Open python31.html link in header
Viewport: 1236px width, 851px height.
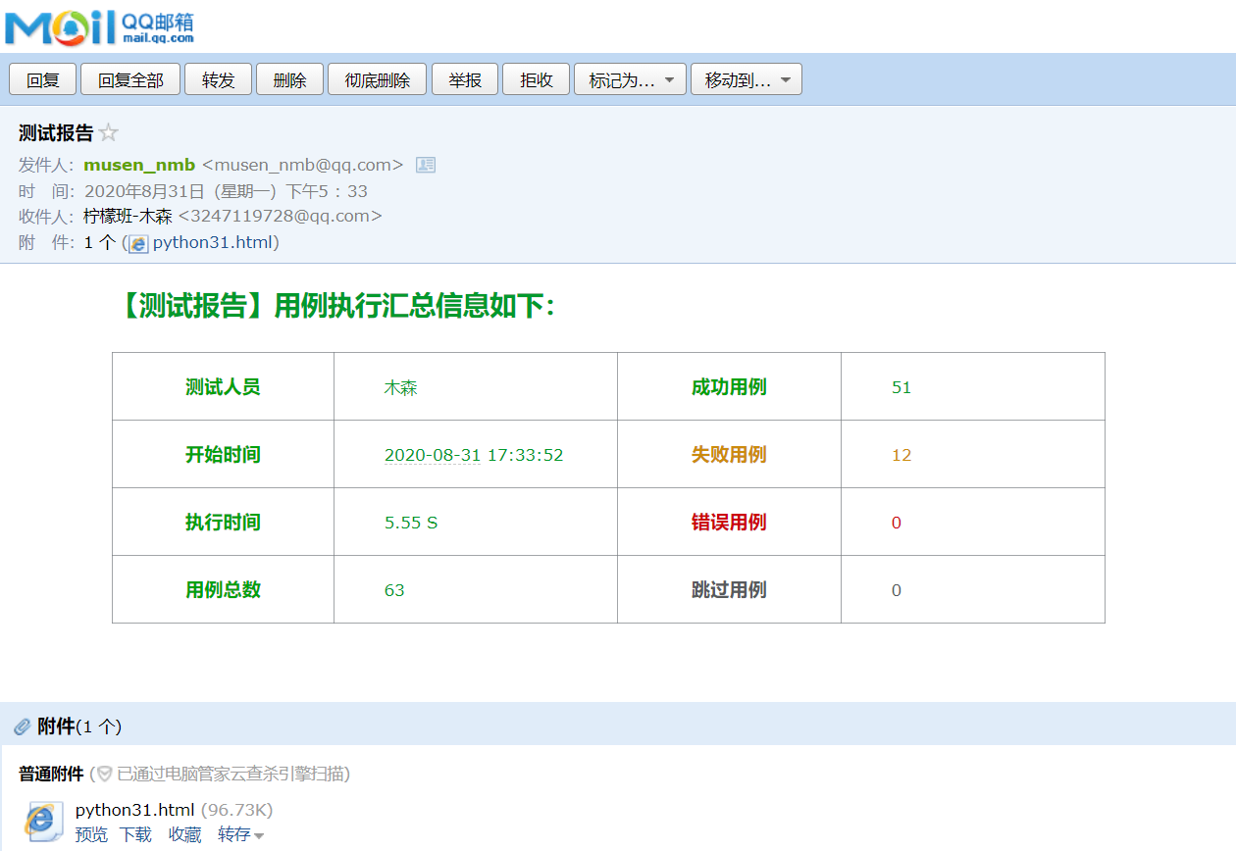tap(213, 242)
